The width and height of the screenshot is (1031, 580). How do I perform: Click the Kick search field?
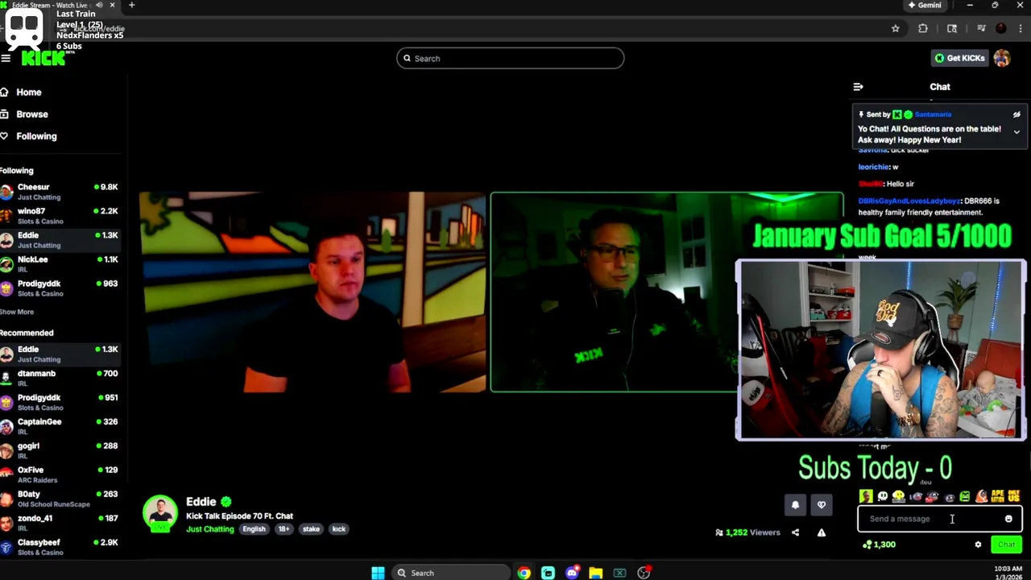pyautogui.click(x=510, y=58)
